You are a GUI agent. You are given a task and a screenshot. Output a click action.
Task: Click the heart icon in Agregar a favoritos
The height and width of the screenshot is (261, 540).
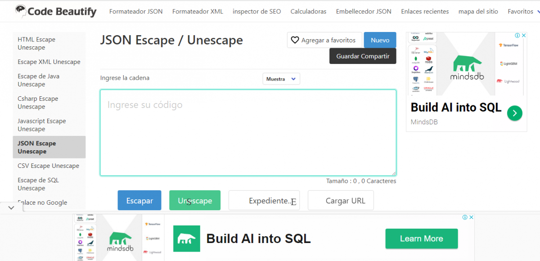[x=295, y=40]
